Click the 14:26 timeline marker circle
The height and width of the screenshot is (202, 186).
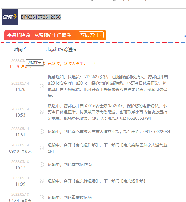[42, 86]
